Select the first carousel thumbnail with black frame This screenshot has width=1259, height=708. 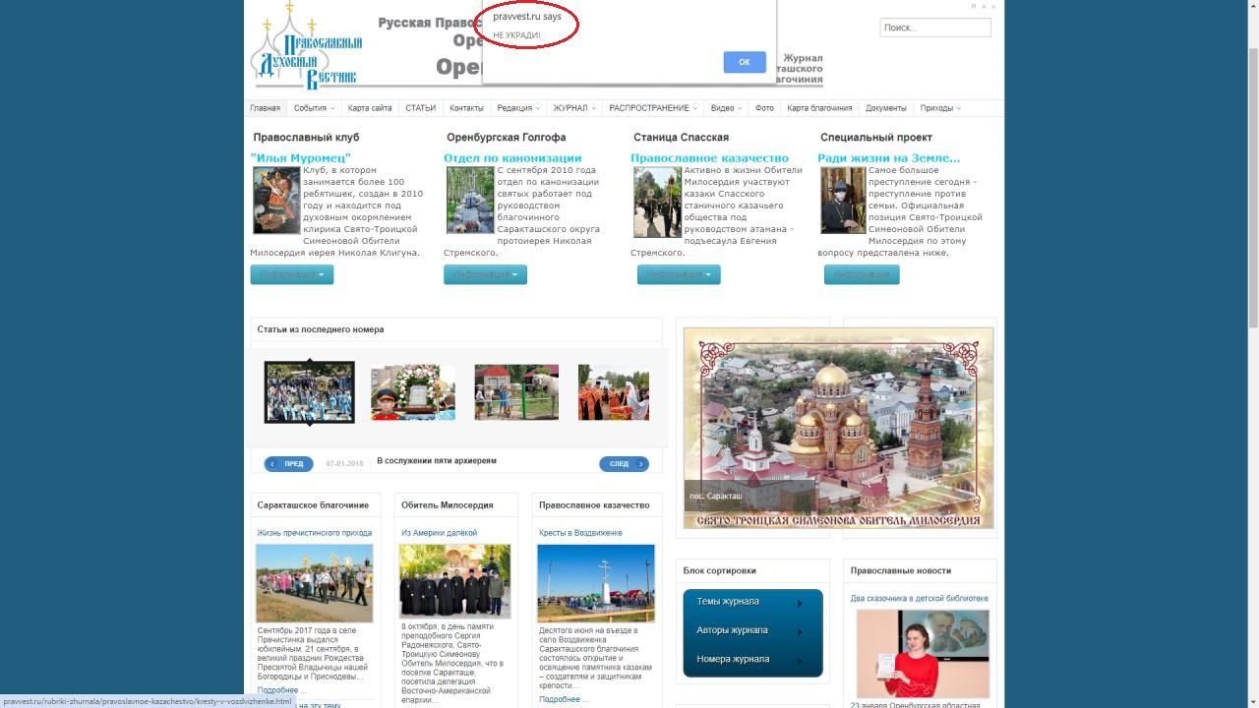(x=309, y=392)
